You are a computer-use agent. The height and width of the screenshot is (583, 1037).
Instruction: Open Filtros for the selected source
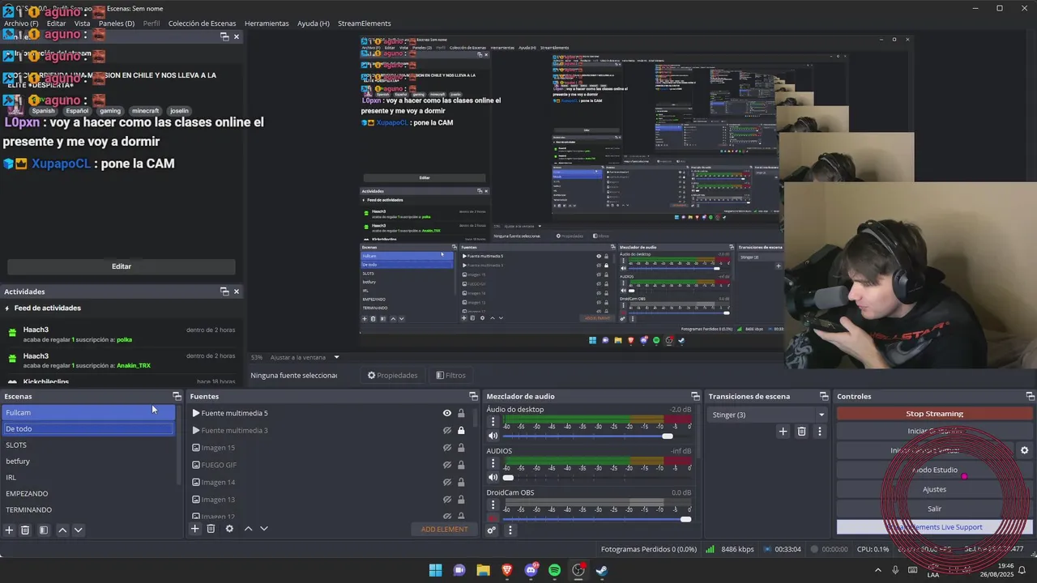(x=450, y=375)
